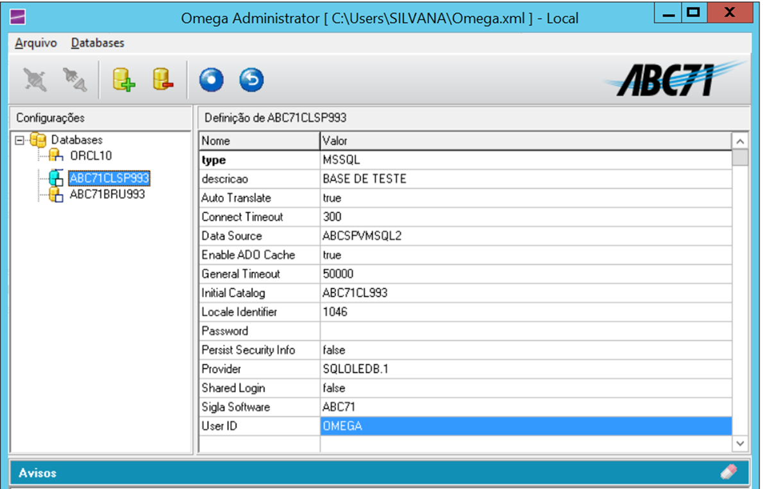Click the Data Source name cell
This screenshot has height=489, width=763.
coord(260,236)
